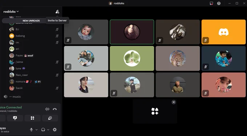This screenshot has width=247, height=136.
Task: Focus the blond person in olive shirt tile
Action: [178, 85]
